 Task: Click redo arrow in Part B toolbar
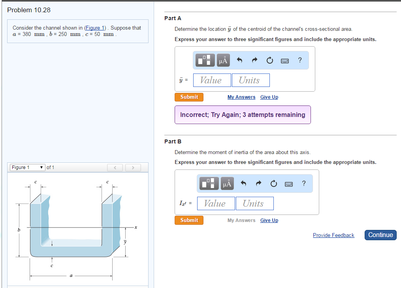258,183
